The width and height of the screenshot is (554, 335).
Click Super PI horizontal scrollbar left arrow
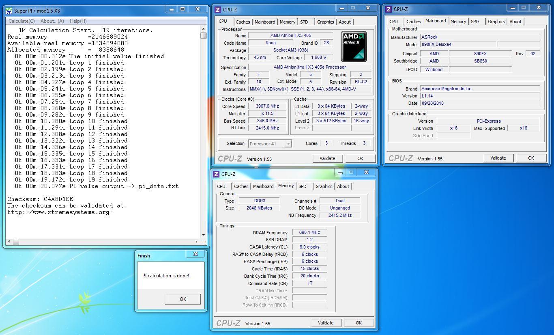[x=9, y=242]
